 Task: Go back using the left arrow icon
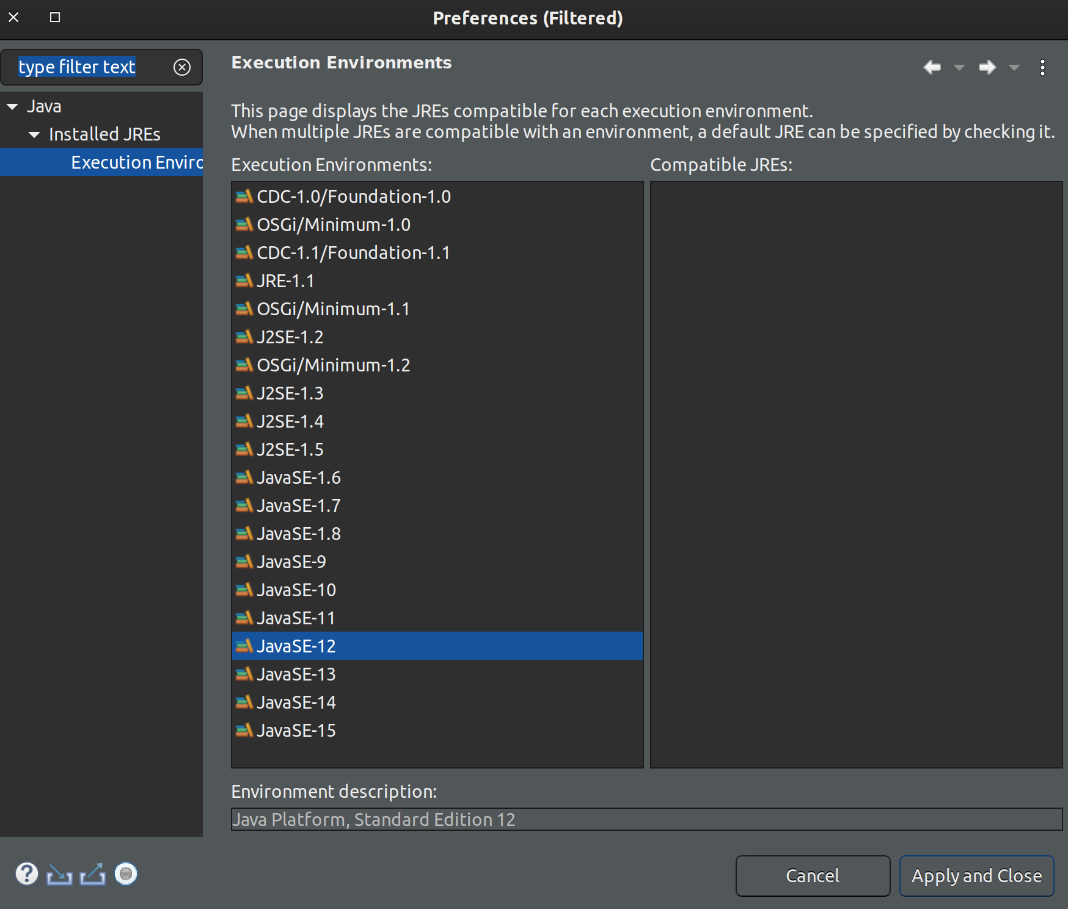932,67
